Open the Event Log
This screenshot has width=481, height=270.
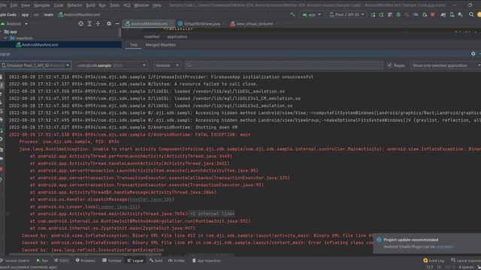(x=434, y=261)
